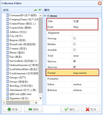
Task: Select Phone (電話) in the member list
Action: (17, 53)
